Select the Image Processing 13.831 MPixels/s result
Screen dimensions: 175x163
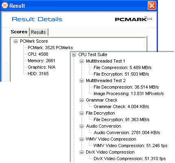point(129,93)
